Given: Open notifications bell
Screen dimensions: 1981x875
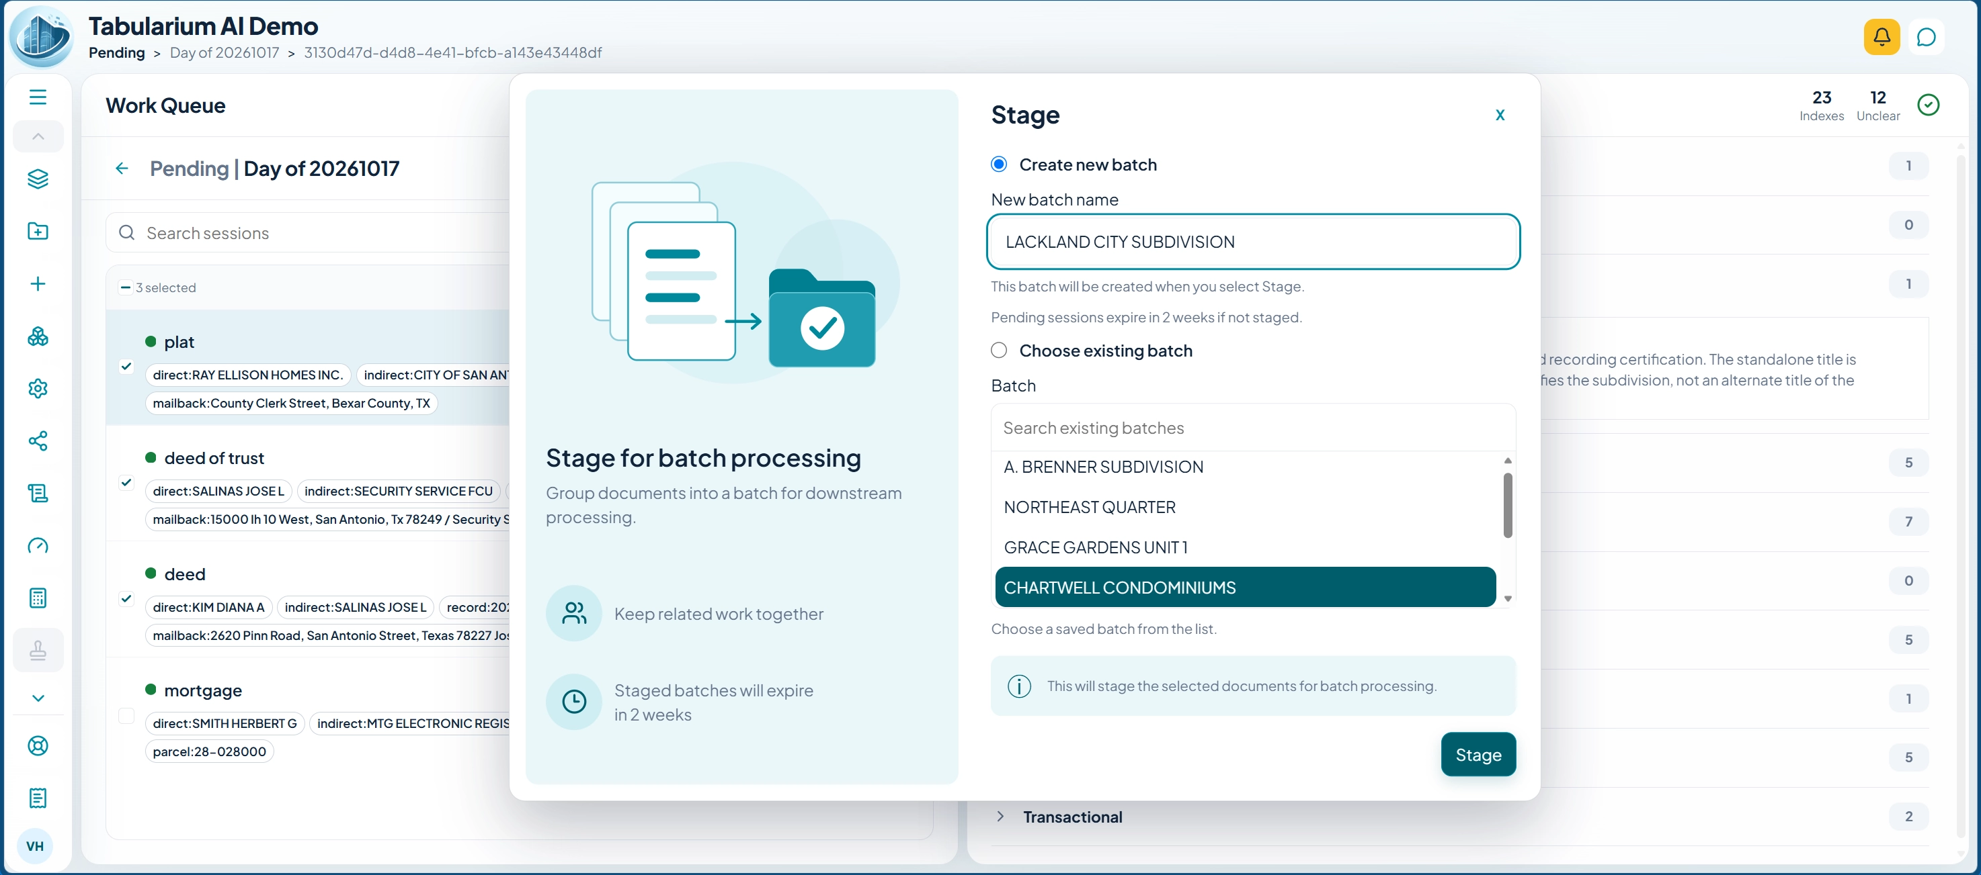Looking at the screenshot, I should click(x=1881, y=37).
